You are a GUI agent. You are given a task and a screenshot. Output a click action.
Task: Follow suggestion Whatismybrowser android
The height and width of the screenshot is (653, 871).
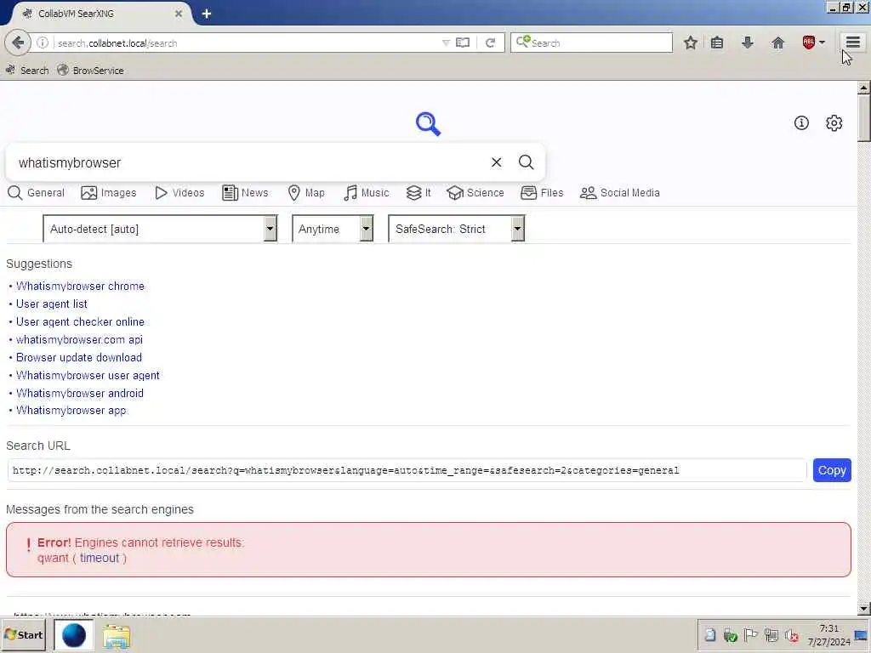[79, 393]
